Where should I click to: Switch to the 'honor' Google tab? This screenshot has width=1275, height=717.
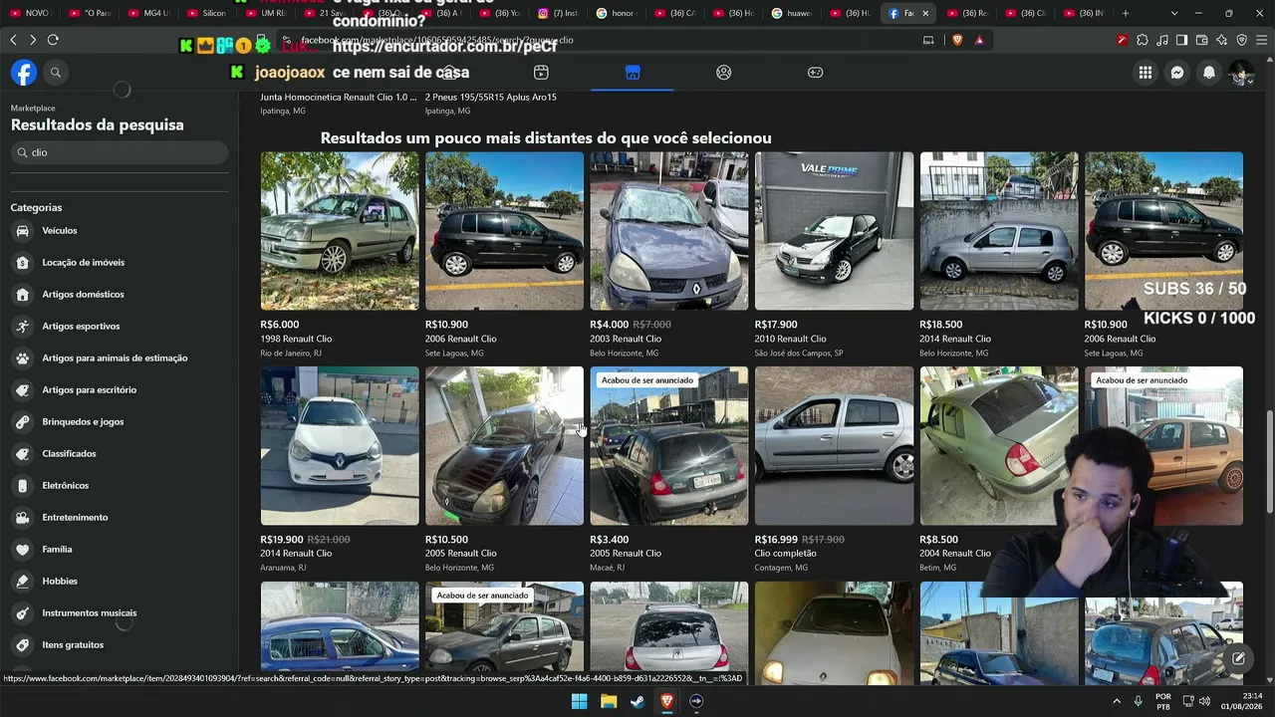point(618,13)
